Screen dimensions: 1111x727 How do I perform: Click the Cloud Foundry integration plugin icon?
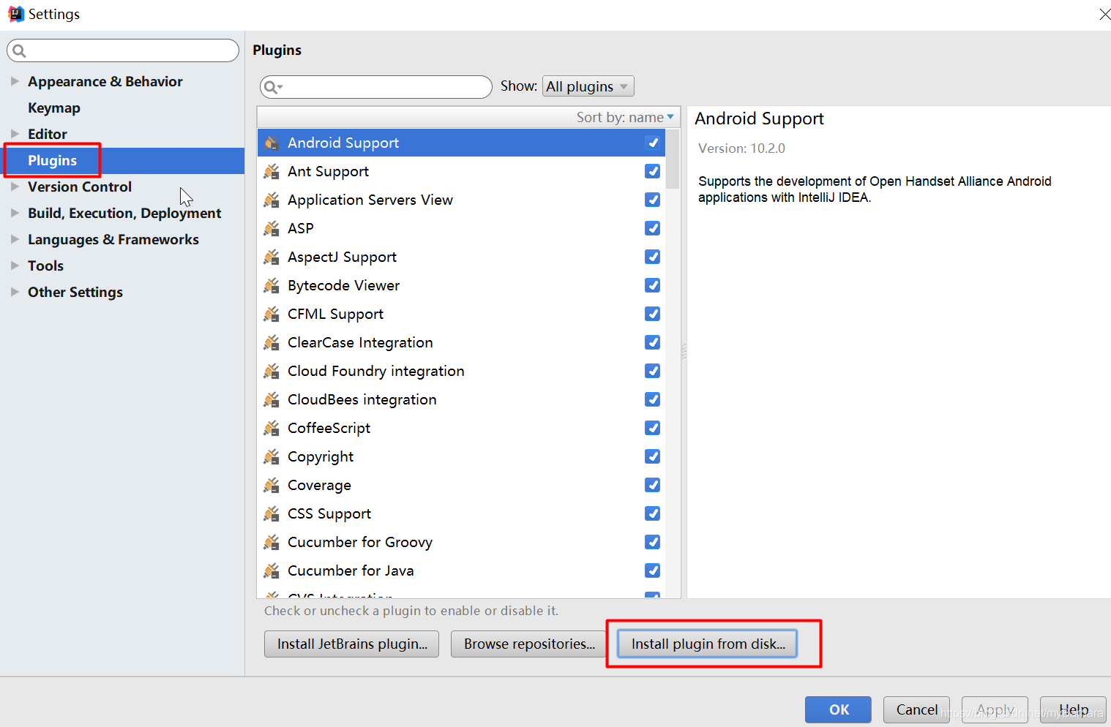tap(272, 371)
